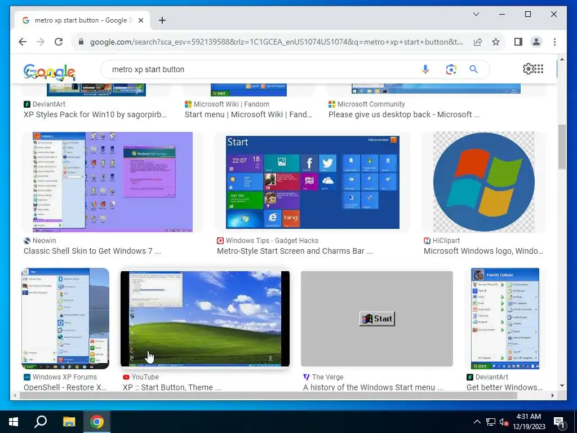Open the taskbar clock and date
This screenshot has height=433, width=577.
[x=529, y=422]
